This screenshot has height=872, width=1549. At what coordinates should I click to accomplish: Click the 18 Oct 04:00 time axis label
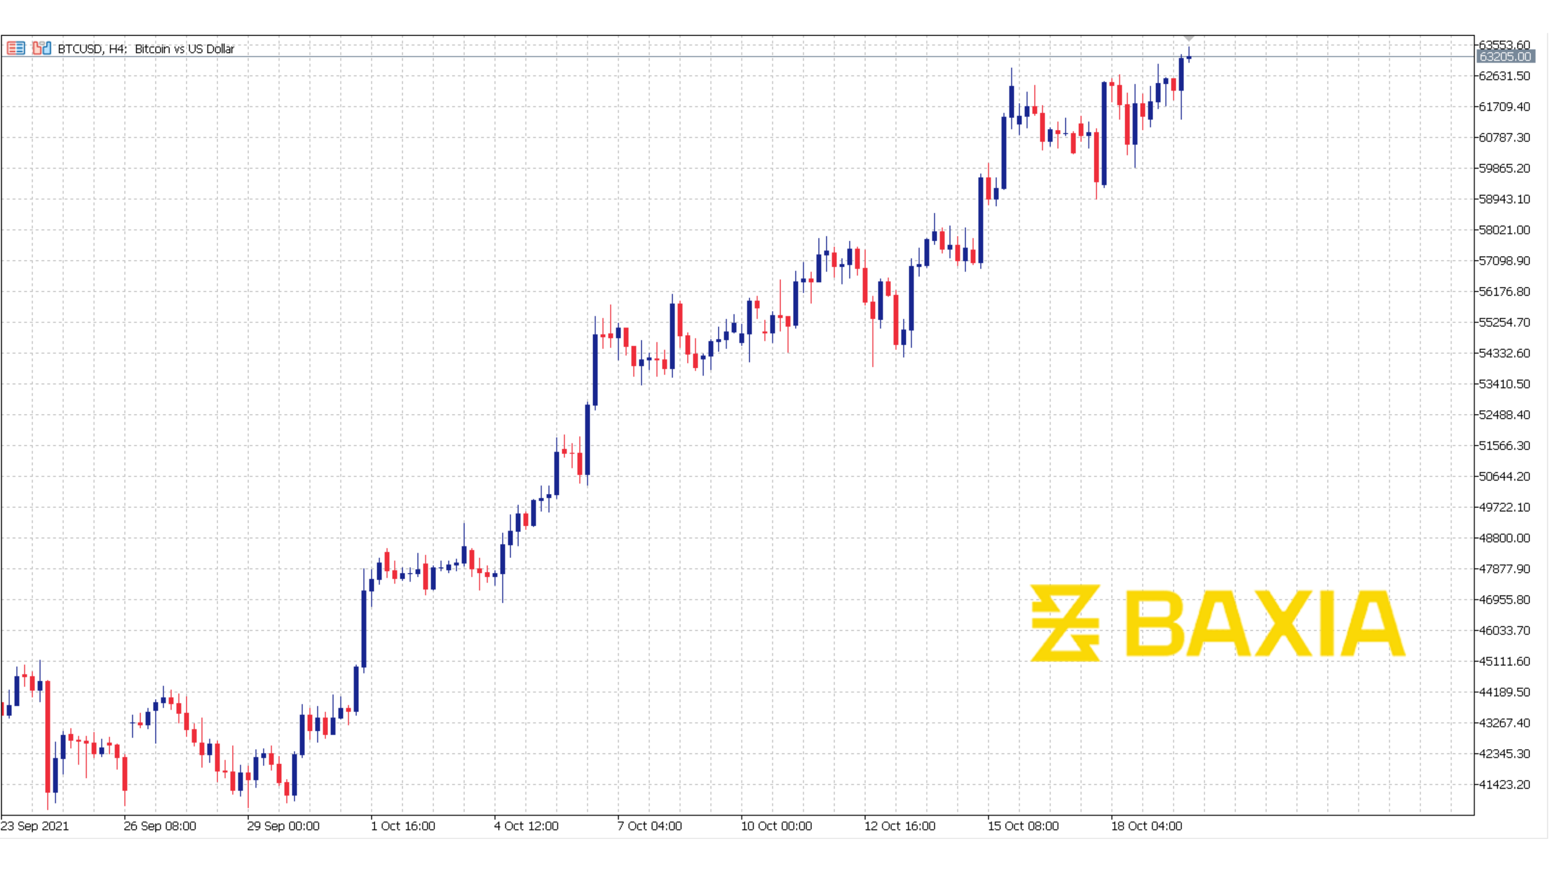point(1146,826)
